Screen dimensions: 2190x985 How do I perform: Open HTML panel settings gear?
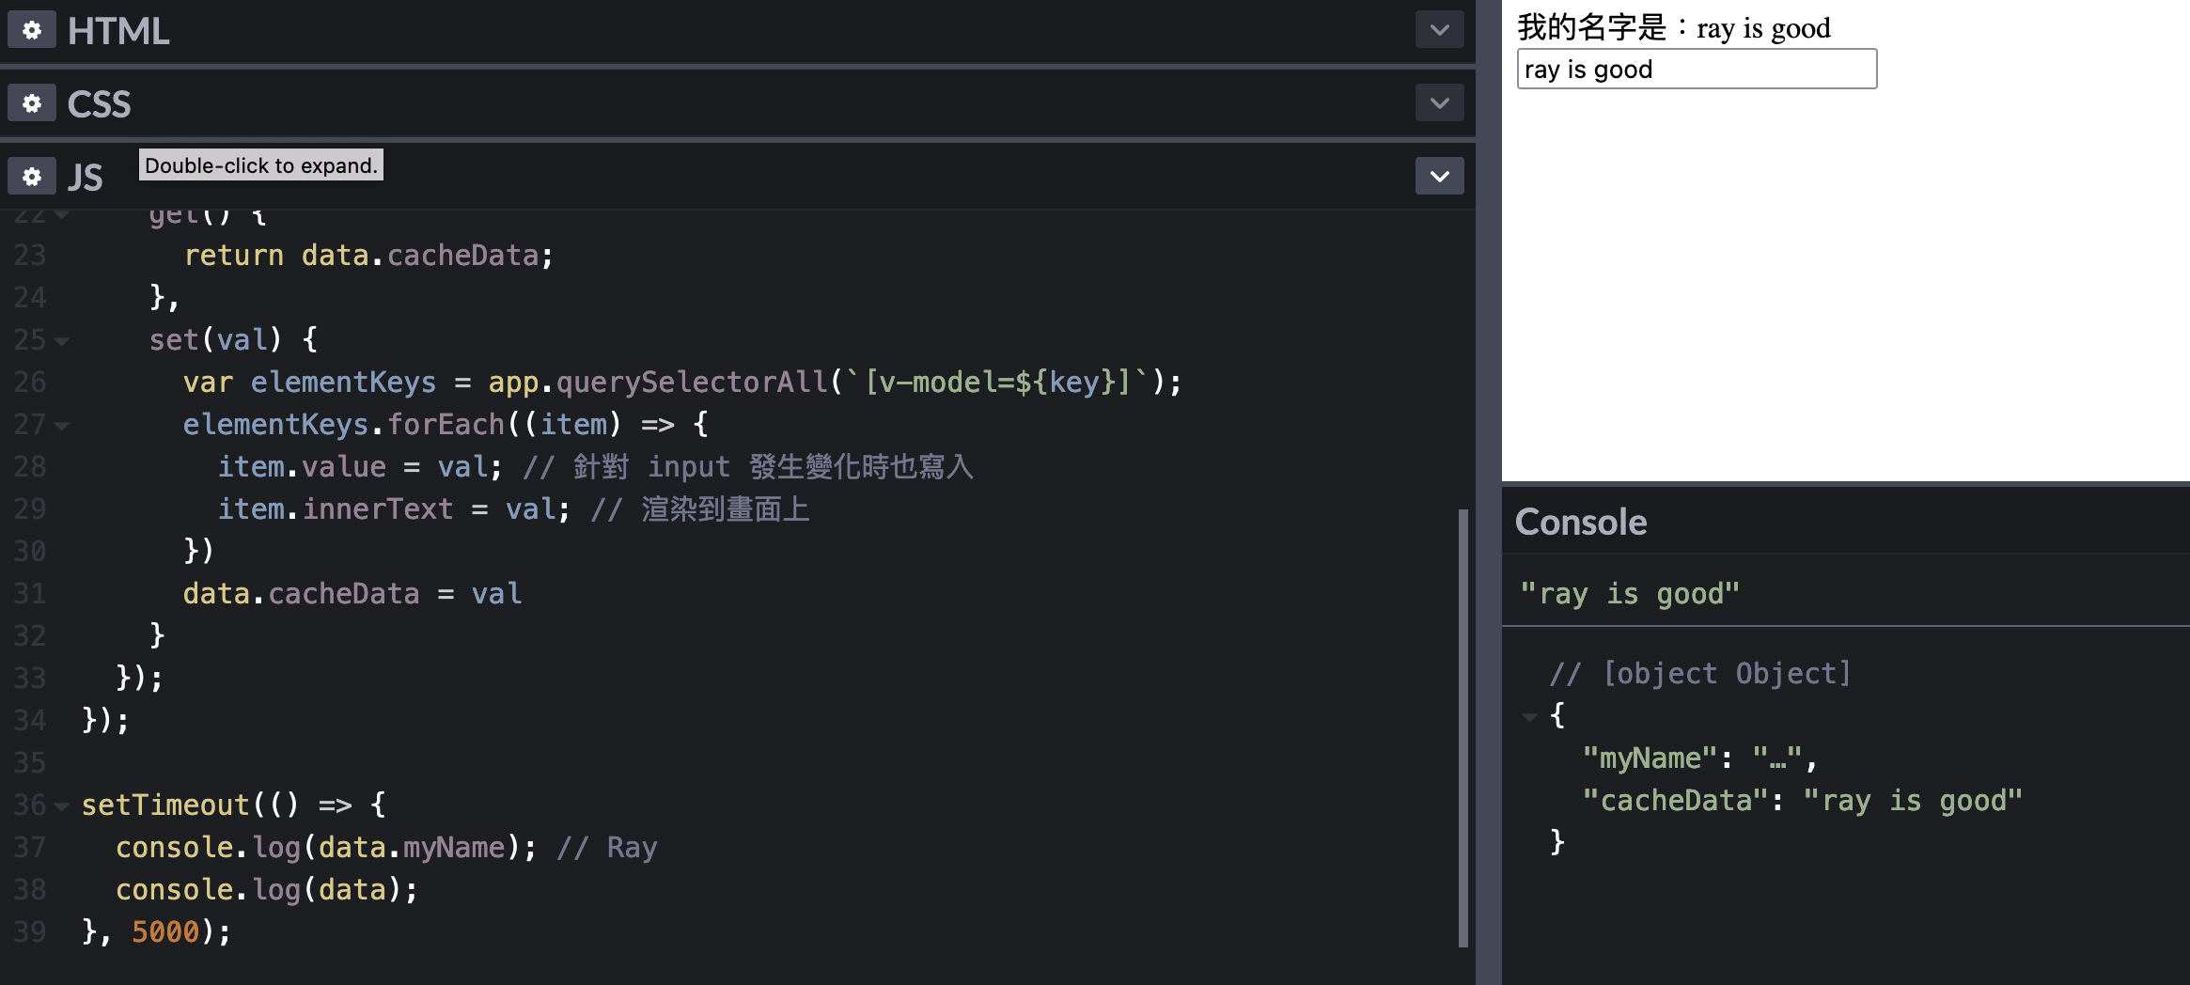(32, 30)
